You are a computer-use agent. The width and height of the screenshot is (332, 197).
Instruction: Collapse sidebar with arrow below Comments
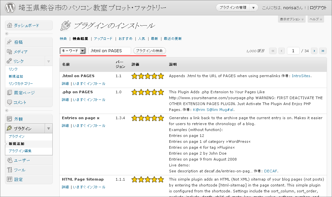7,110
